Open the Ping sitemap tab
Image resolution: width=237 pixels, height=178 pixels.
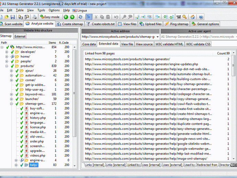pyautogui.click(x=177, y=24)
